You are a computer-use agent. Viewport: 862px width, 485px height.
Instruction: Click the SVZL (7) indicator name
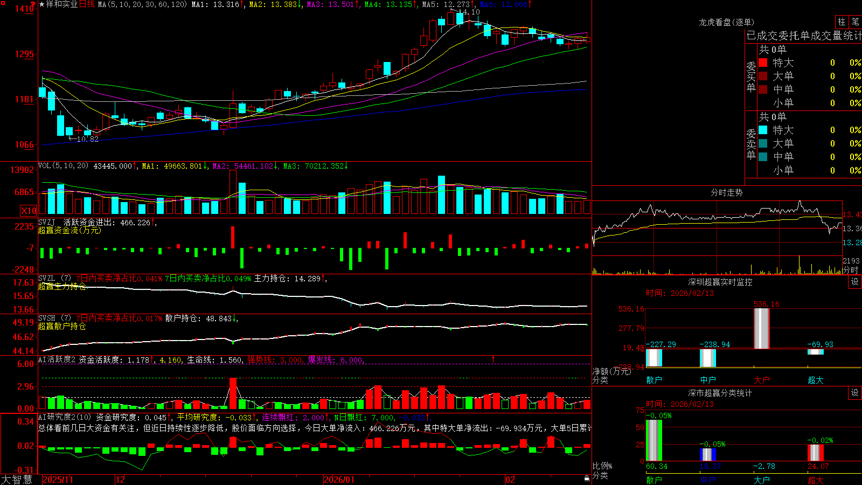pyautogui.click(x=54, y=279)
